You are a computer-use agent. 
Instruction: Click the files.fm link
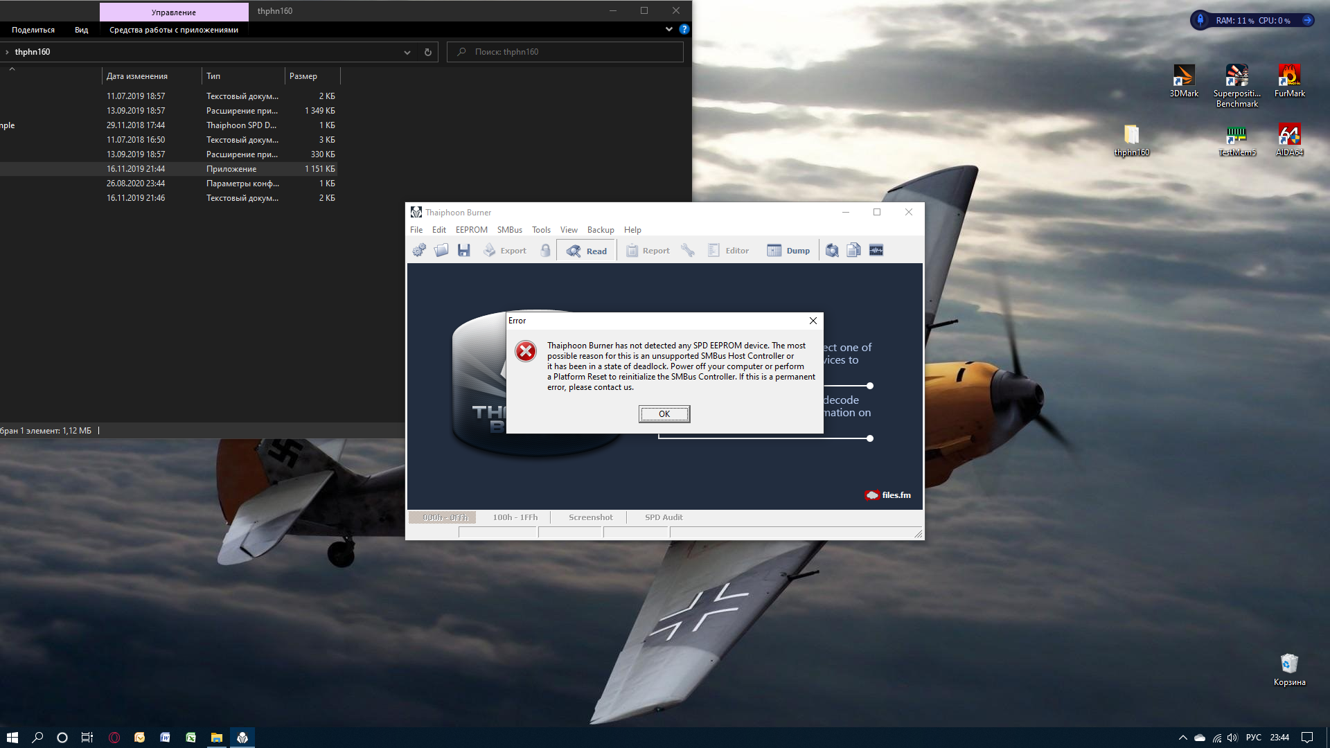(888, 495)
